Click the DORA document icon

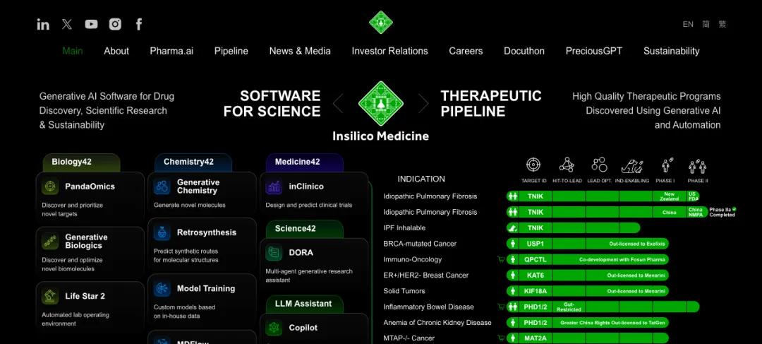274,253
